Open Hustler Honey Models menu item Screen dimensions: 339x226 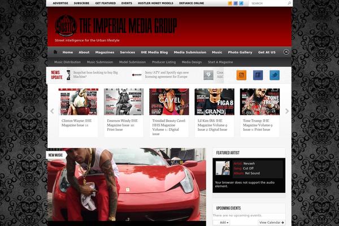pos(155,3)
